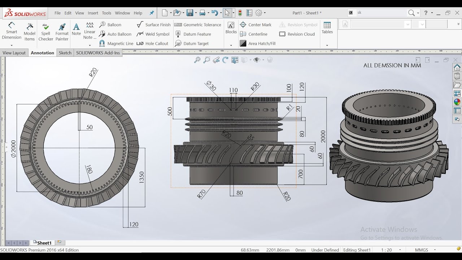462x260 pixels.
Task: Open the Tools menu
Action: pyautogui.click(x=106, y=13)
